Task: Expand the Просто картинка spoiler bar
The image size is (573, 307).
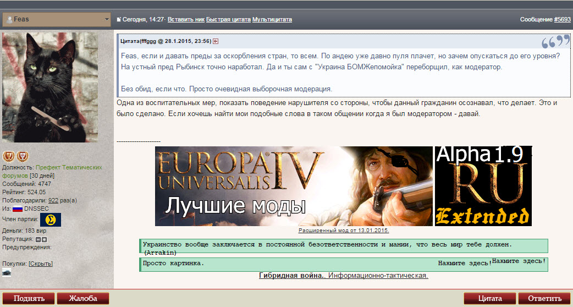Action: [344, 265]
